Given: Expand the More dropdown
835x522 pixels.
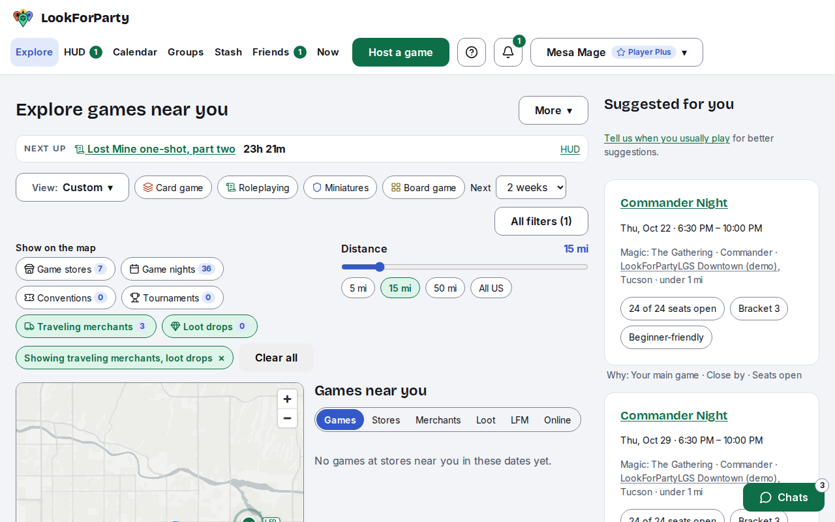Looking at the screenshot, I should (553, 110).
